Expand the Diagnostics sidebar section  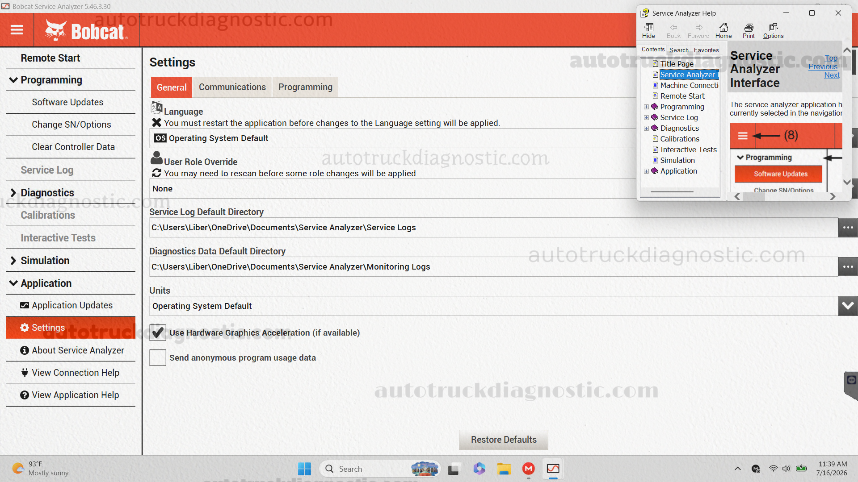pos(13,193)
